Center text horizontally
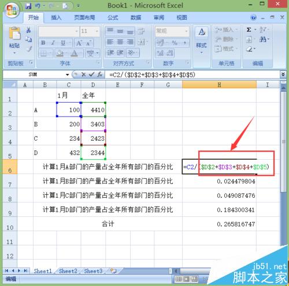 120,42
